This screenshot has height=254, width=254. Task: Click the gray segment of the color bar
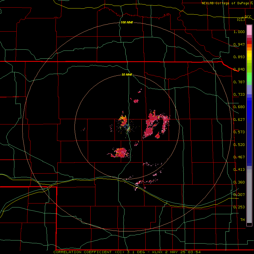(x=249, y=196)
